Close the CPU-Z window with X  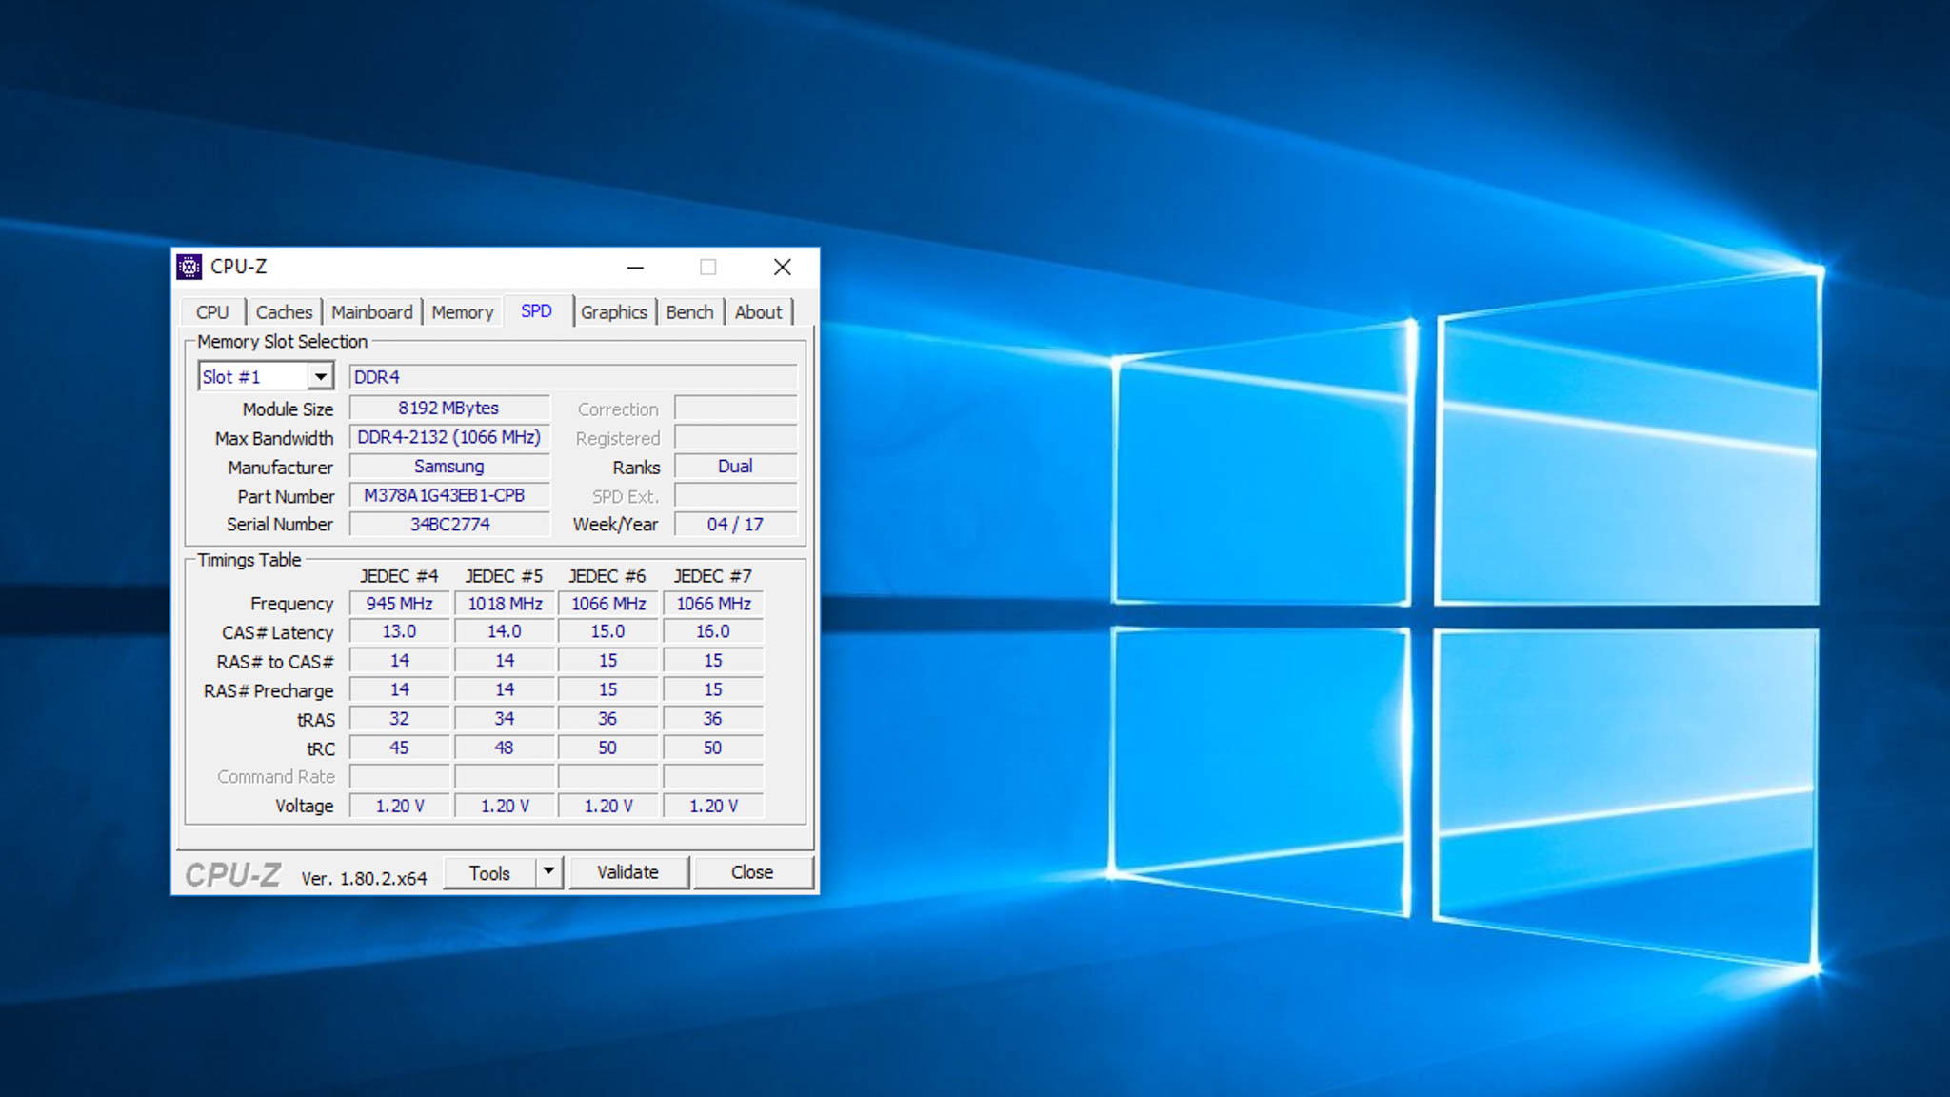783,268
